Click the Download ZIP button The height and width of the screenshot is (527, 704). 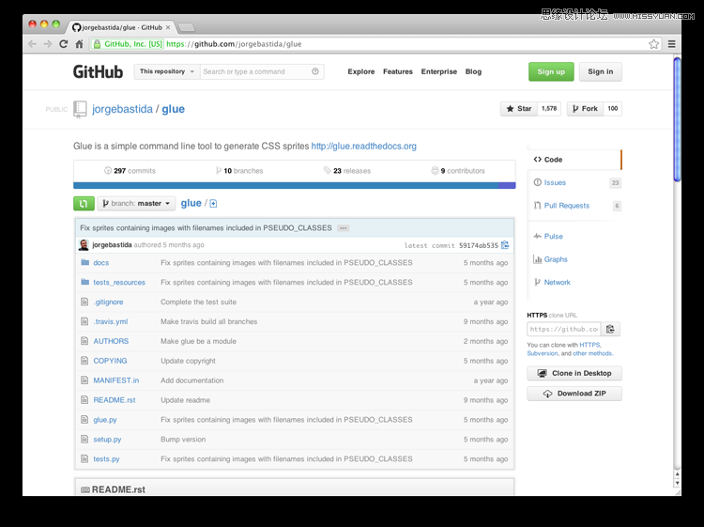pyautogui.click(x=574, y=394)
